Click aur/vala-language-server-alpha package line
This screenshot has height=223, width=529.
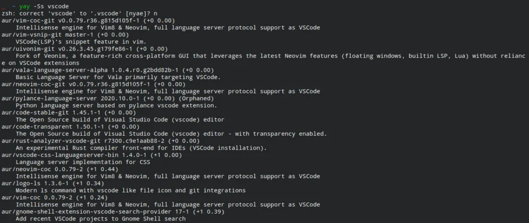click(107, 70)
